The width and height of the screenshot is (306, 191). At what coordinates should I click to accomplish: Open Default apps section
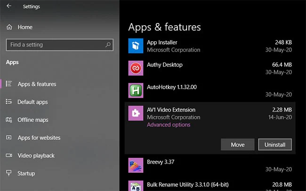point(32,102)
